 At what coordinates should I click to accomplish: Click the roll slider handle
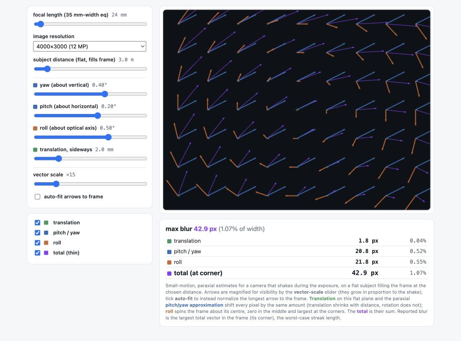point(109,137)
